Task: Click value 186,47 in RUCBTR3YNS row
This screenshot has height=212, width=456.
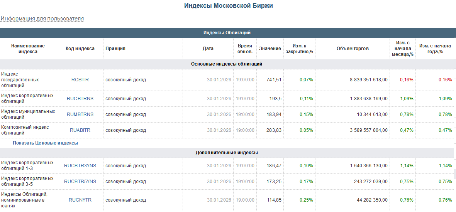Action: click(x=274, y=165)
